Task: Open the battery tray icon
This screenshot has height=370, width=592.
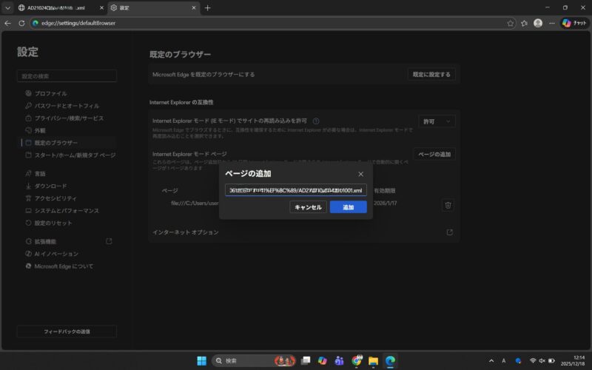Action: point(551,360)
